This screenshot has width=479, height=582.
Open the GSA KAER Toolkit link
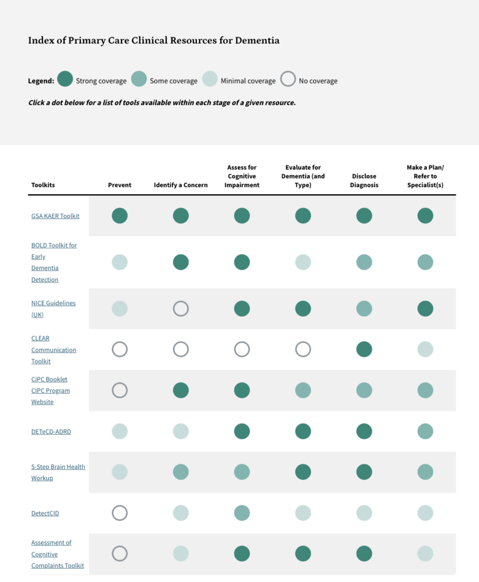click(x=55, y=216)
